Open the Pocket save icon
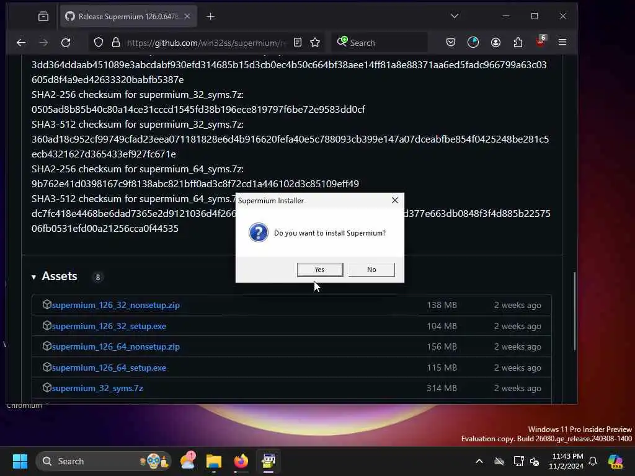This screenshot has height=476, width=635. point(451,43)
